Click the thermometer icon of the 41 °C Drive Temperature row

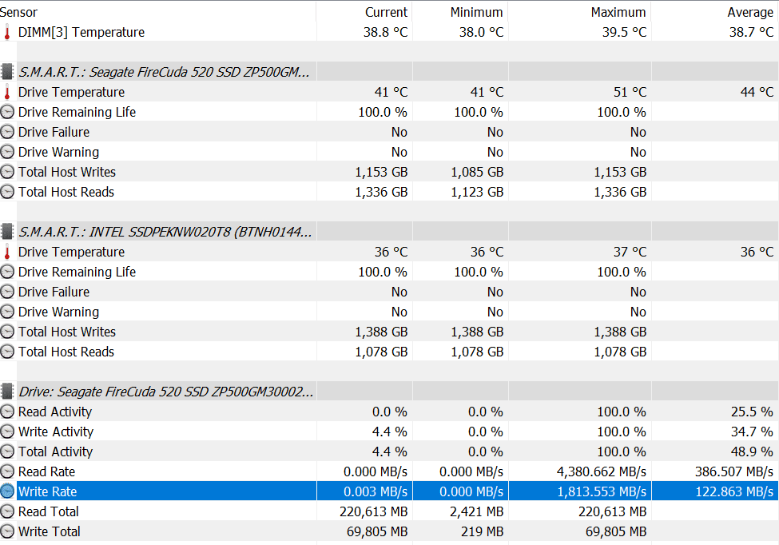tap(7, 92)
